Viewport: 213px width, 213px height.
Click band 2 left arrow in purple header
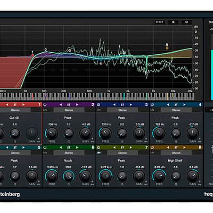point(61,105)
